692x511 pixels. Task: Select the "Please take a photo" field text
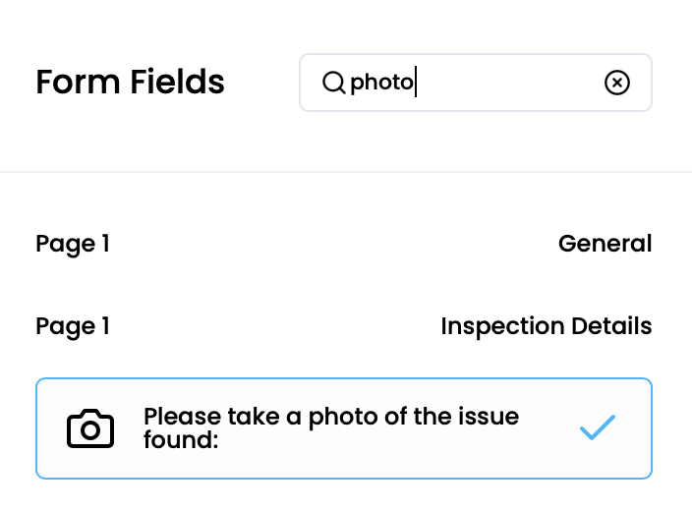point(330,417)
